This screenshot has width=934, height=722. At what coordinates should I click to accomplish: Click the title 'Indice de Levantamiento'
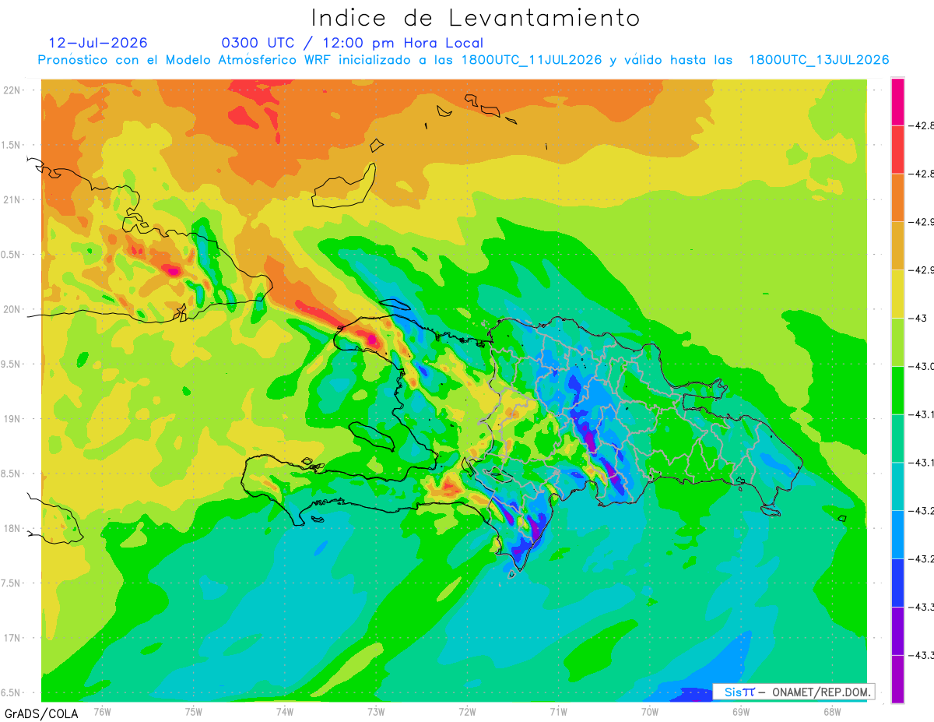[x=476, y=18]
